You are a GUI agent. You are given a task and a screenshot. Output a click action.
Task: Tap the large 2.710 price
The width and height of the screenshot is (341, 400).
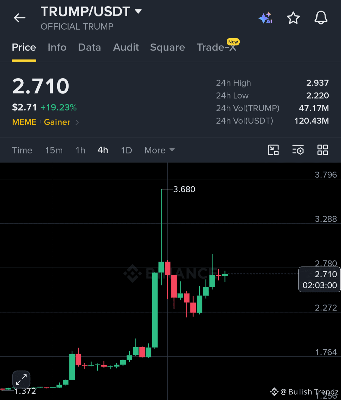pos(41,86)
